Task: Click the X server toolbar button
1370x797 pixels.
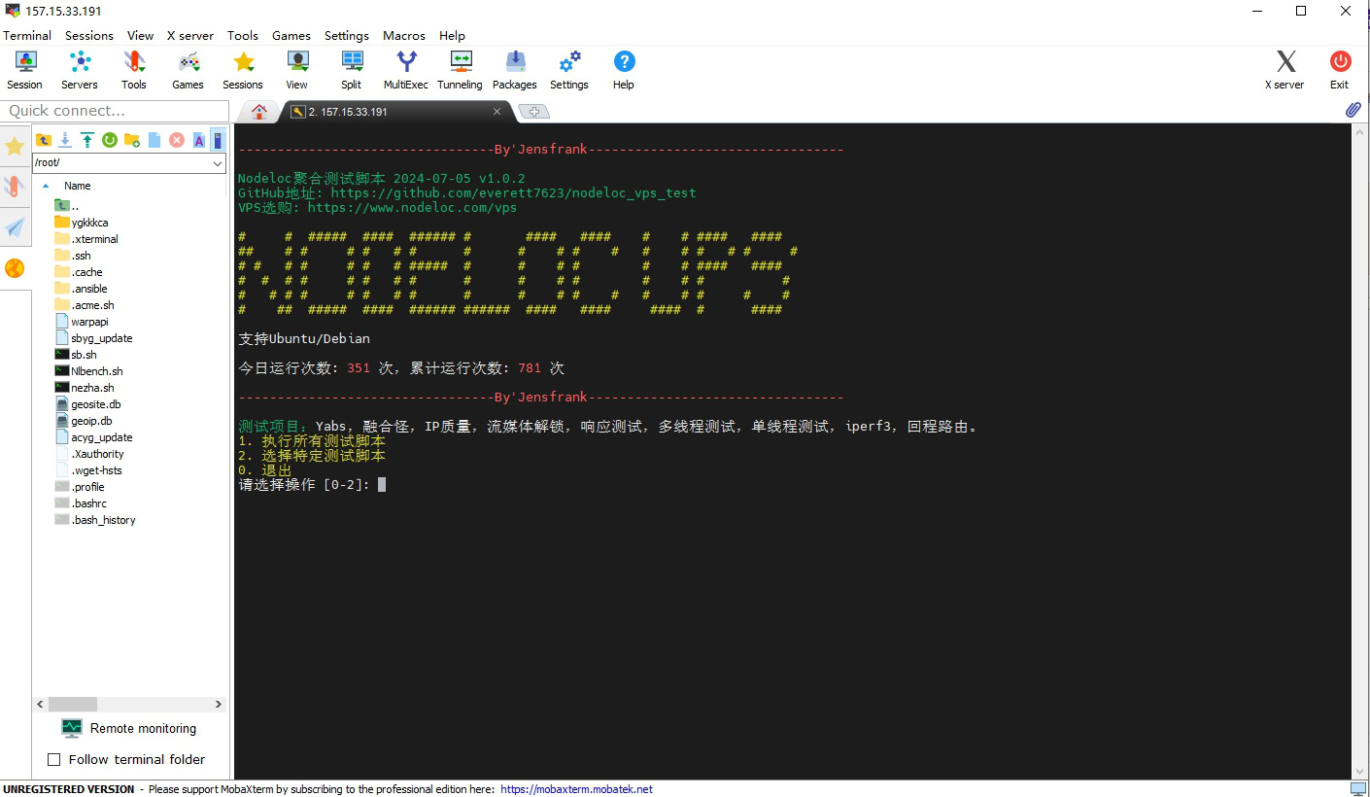Action: click(x=1285, y=71)
